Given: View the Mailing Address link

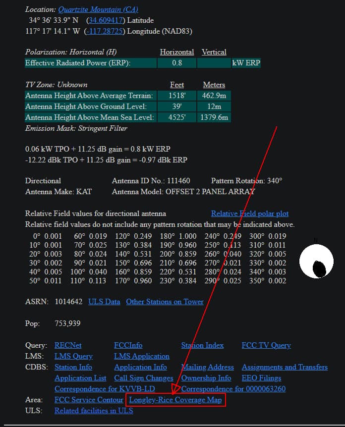Looking at the screenshot, I should tap(207, 367).
